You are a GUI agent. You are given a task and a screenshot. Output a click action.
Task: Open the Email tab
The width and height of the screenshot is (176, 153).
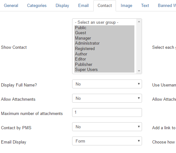84,5
